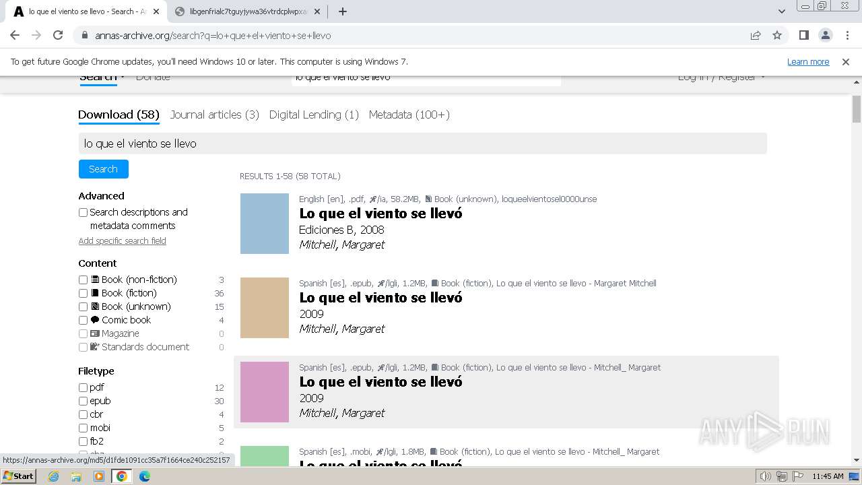
Task: Share this page icon in address bar
Action: (x=756, y=36)
